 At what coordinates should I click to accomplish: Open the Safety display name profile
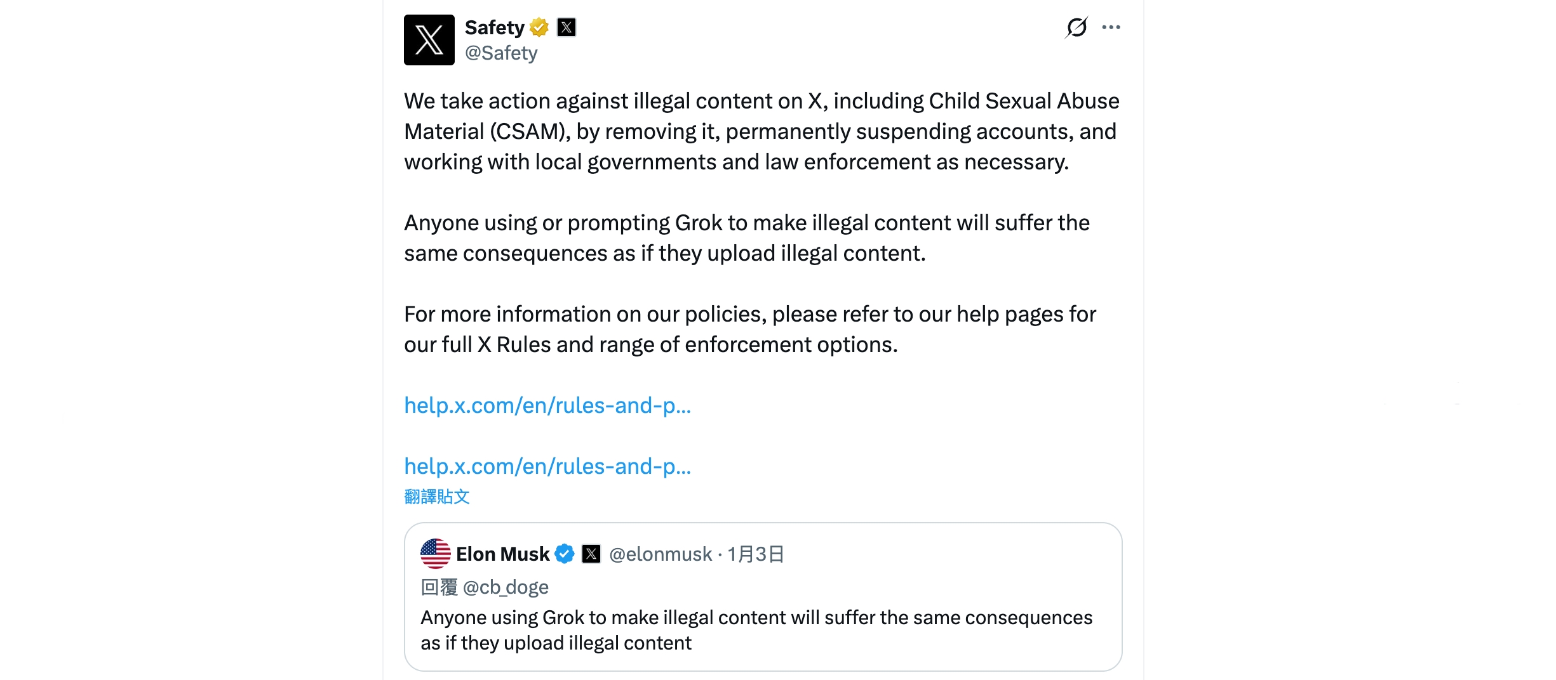(x=494, y=27)
